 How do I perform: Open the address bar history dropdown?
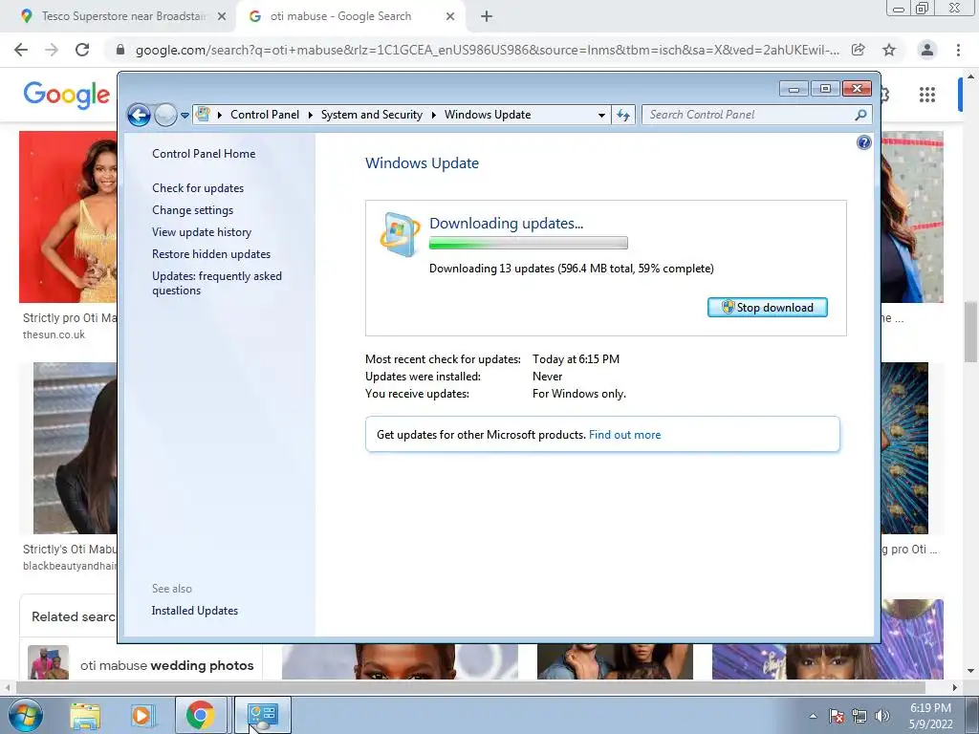coord(601,115)
